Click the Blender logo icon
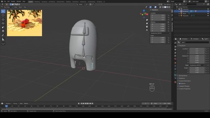 (2, 1)
